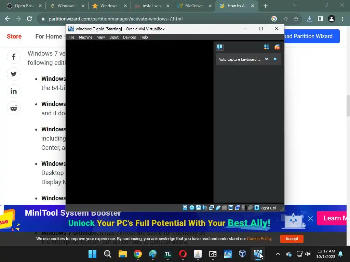
Task: Close the How to Ac Chrome tab
Action: [253, 6]
